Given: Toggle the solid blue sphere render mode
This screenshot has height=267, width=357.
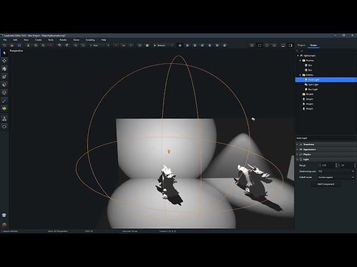Looking at the screenshot, I should [x=180, y=46].
